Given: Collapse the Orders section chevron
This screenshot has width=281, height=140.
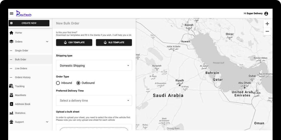Looking at the screenshot, I should point(47,42).
